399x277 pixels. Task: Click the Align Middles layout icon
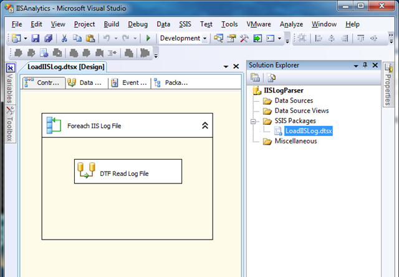(374, 39)
